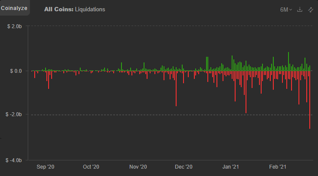Click the "Jan '21" x-axis label

(231, 167)
